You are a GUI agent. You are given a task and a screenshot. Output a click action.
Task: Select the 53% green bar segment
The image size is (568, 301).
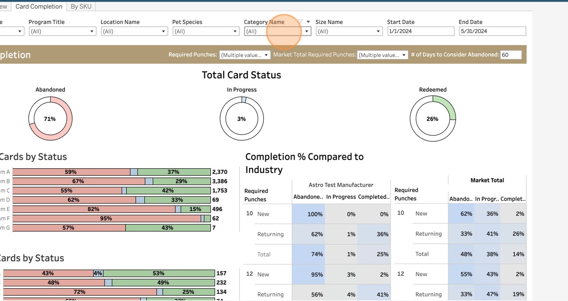[x=159, y=273]
